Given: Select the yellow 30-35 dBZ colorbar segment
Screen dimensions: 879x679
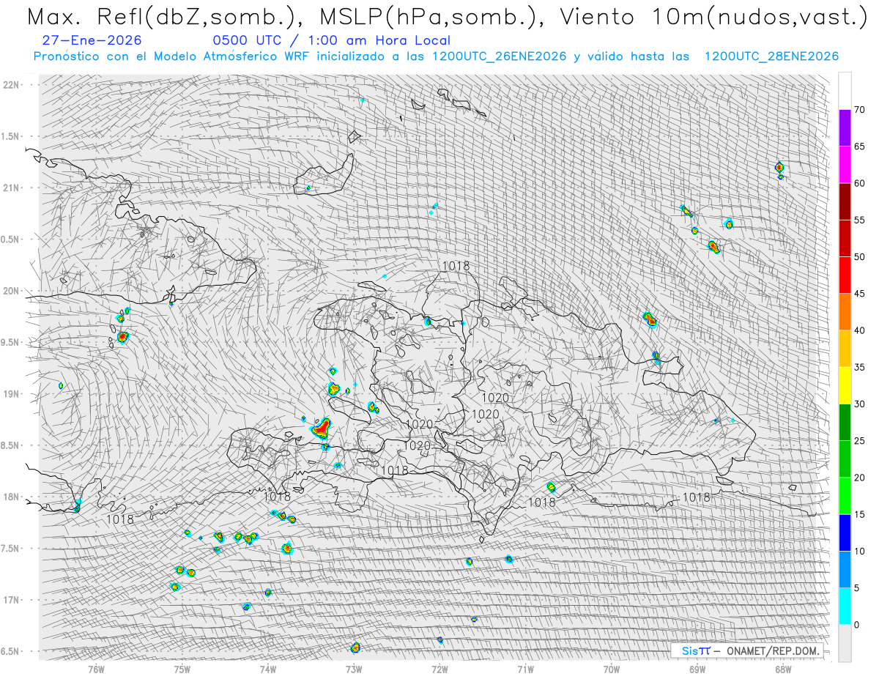Looking at the screenshot, I should (x=845, y=385).
